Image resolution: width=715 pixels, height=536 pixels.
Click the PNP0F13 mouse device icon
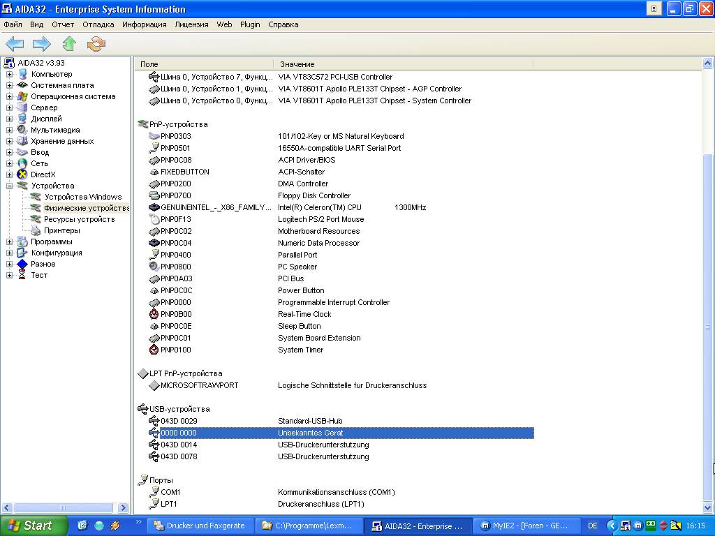[x=154, y=219]
